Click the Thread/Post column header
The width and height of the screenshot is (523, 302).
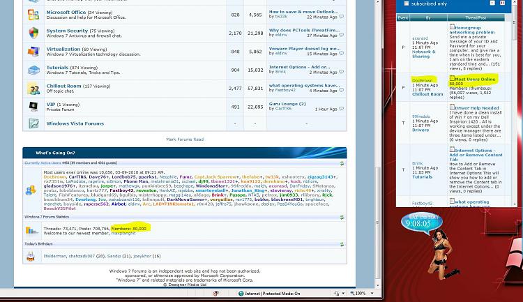[x=476, y=17]
